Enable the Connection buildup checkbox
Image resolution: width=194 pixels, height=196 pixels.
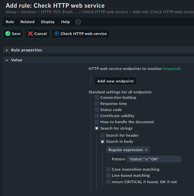[x=97, y=98]
